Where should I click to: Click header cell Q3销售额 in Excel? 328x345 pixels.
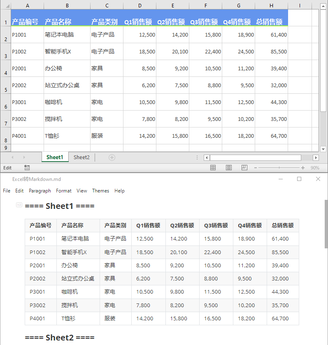coord(206,18)
